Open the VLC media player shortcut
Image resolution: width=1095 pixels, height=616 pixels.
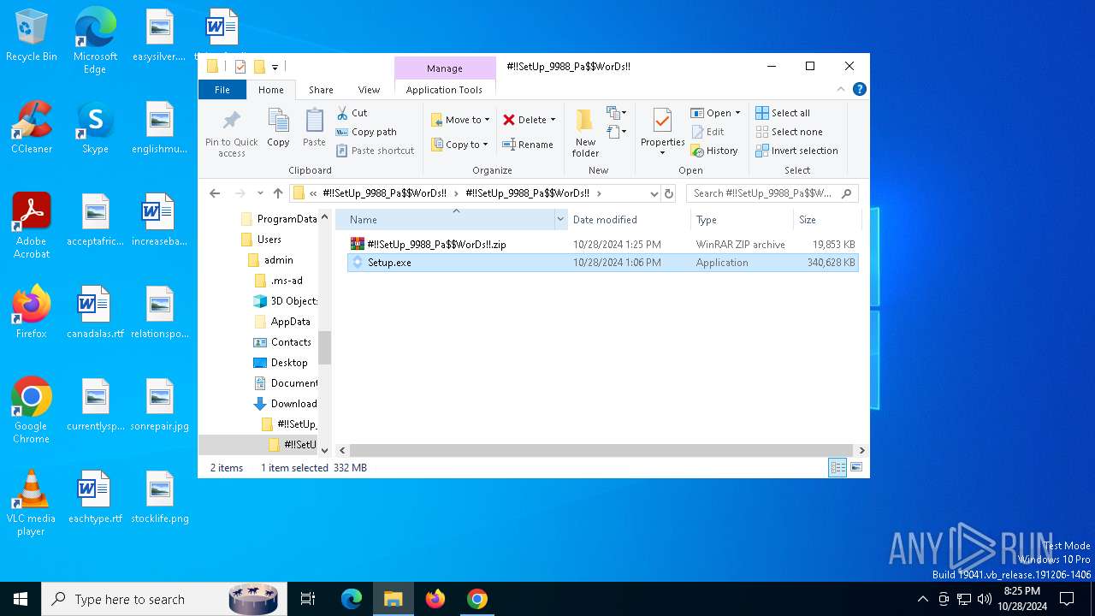pos(32,504)
